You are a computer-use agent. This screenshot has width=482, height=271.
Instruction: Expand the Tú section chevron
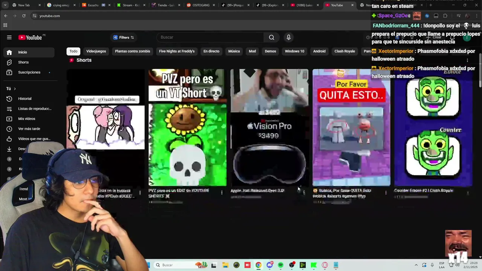click(15, 89)
